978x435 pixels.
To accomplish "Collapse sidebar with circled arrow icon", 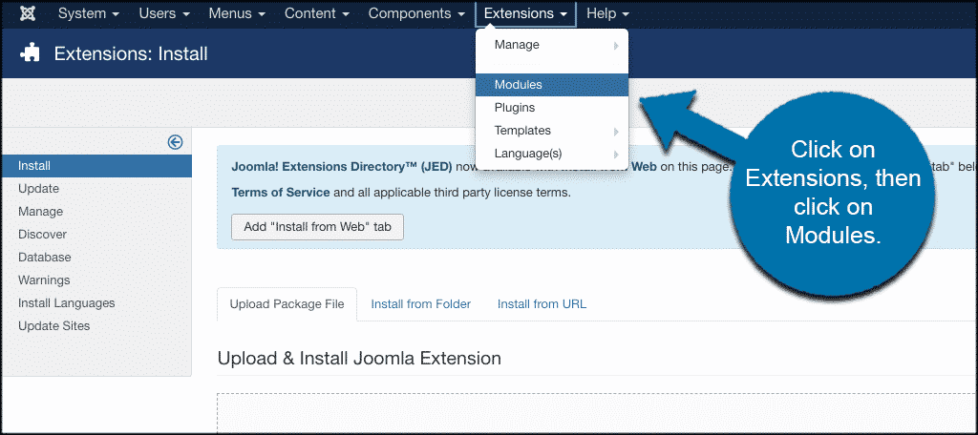I will pos(176,142).
